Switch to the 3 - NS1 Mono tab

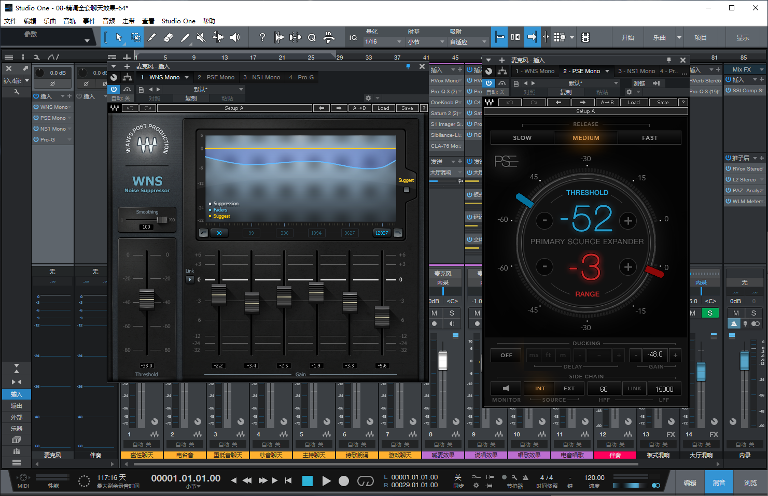[261, 77]
